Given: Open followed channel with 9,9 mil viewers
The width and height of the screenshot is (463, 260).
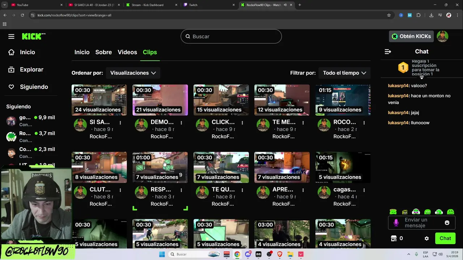Looking at the screenshot, I should tap(31, 121).
